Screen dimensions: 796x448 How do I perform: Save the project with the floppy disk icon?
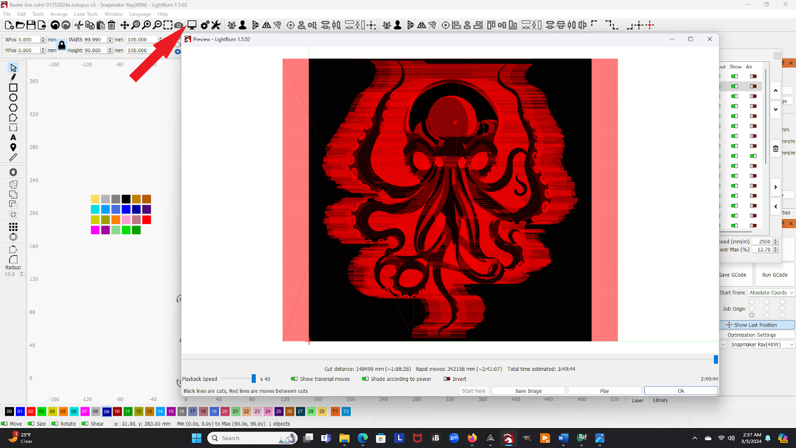point(31,25)
